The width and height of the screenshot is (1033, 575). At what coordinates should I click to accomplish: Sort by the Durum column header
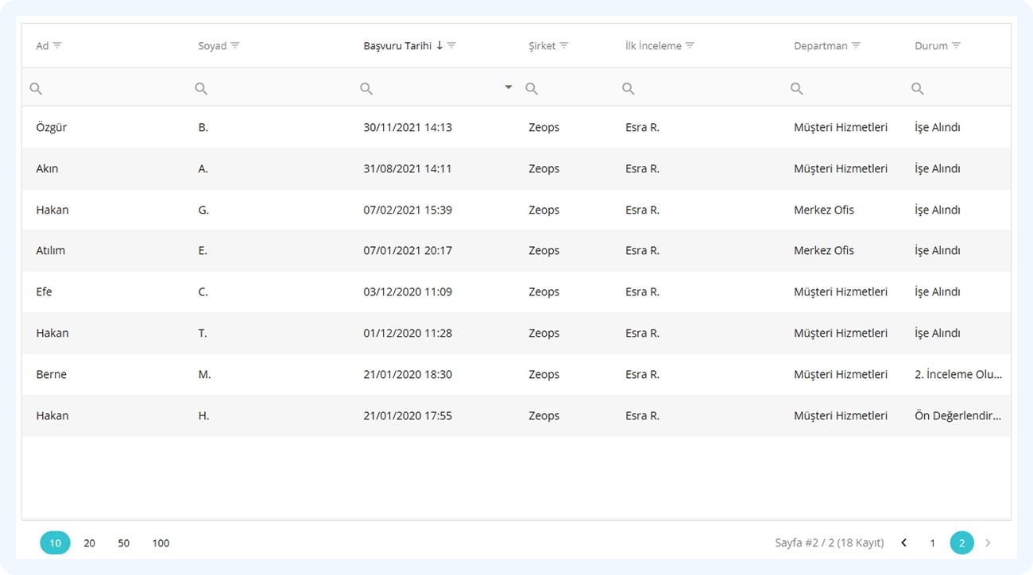point(931,46)
